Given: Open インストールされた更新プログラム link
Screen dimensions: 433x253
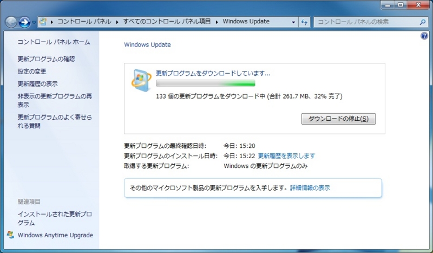Looking at the screenshot, I should (55, 218).
